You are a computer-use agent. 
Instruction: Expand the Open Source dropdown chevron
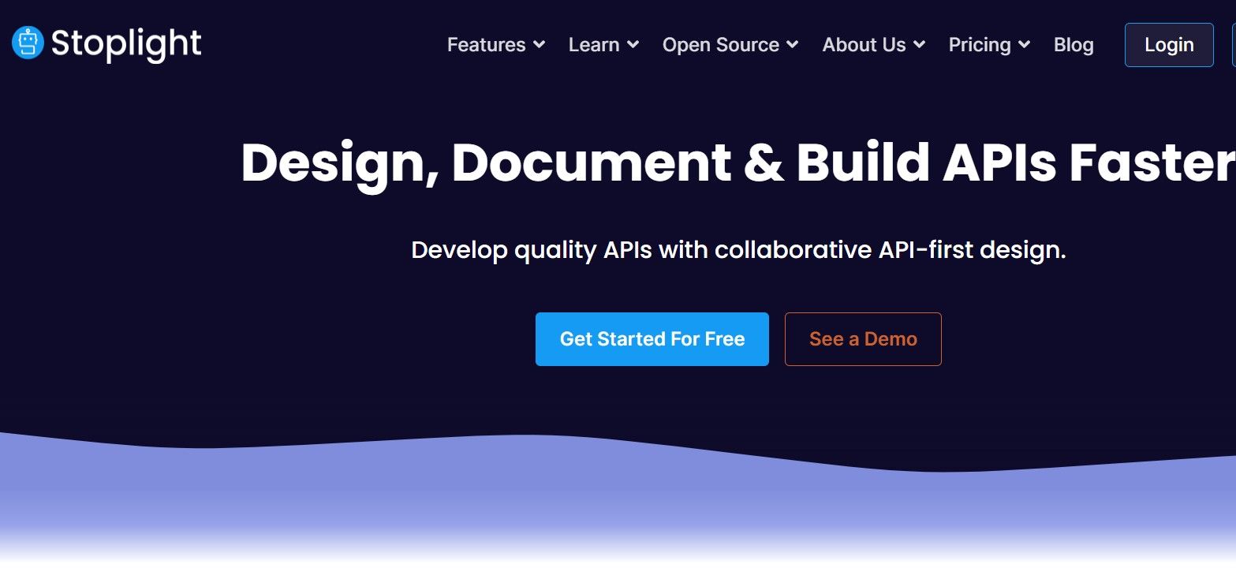(793, 45)
